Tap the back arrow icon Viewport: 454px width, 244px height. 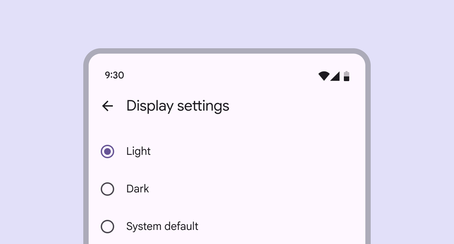click(x=107, y=106)
